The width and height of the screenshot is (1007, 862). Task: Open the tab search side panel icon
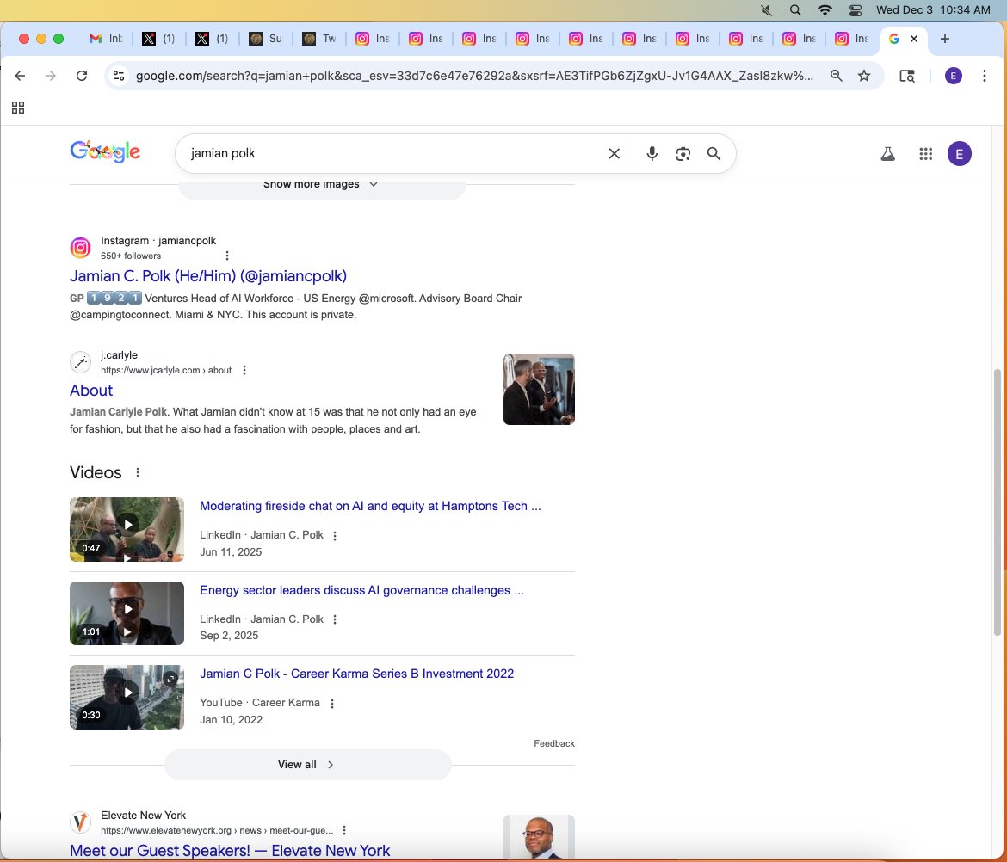[x=907, y=76]
